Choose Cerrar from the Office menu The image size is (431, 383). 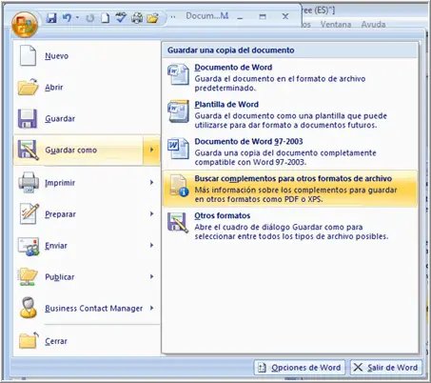(56, 341)
